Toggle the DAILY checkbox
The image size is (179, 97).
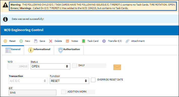pos(74,66)
